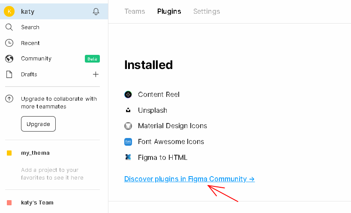The width and height of the screenshot is (351, 213).
Task: Click the red katy's Team square
Action: (x=9, y=203)
